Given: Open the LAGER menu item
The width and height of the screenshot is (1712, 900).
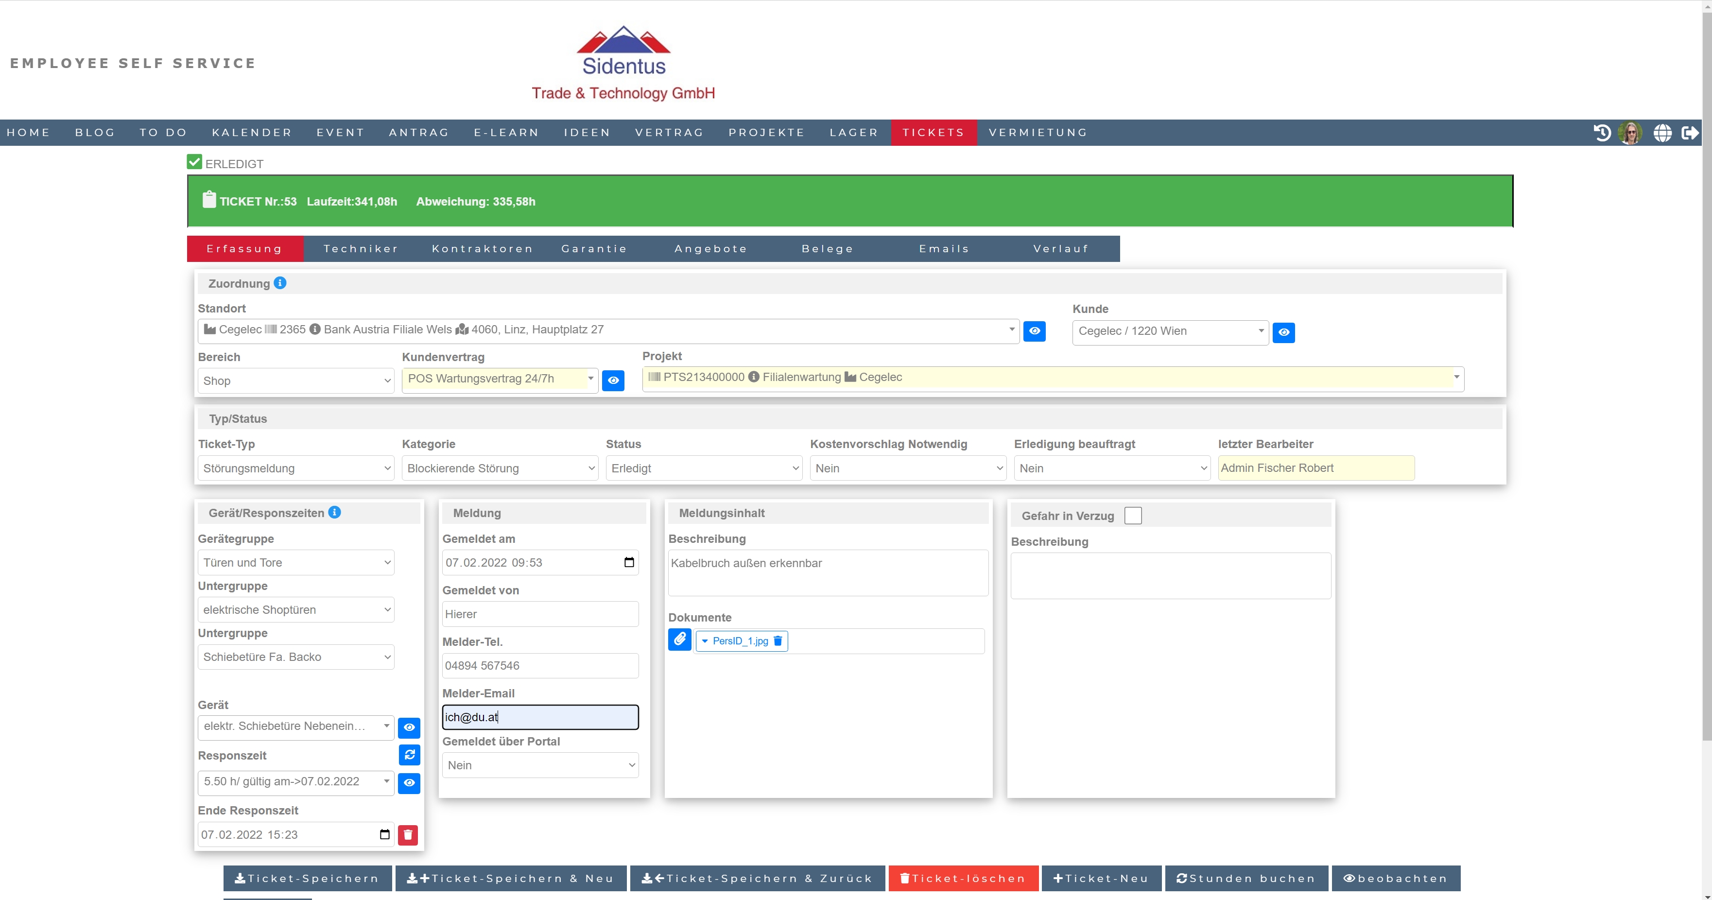Looking at the screenshot, I should pos(853,132).
